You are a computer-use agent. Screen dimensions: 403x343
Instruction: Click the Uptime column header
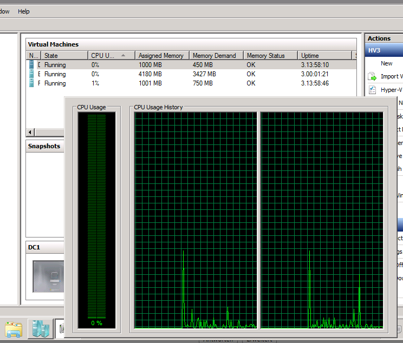coord(324,56)
